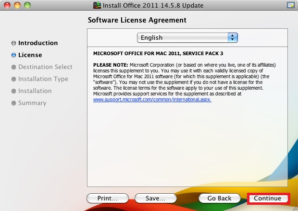
Task: Open the support.microsoft.com international link
Action: [152, 100]
